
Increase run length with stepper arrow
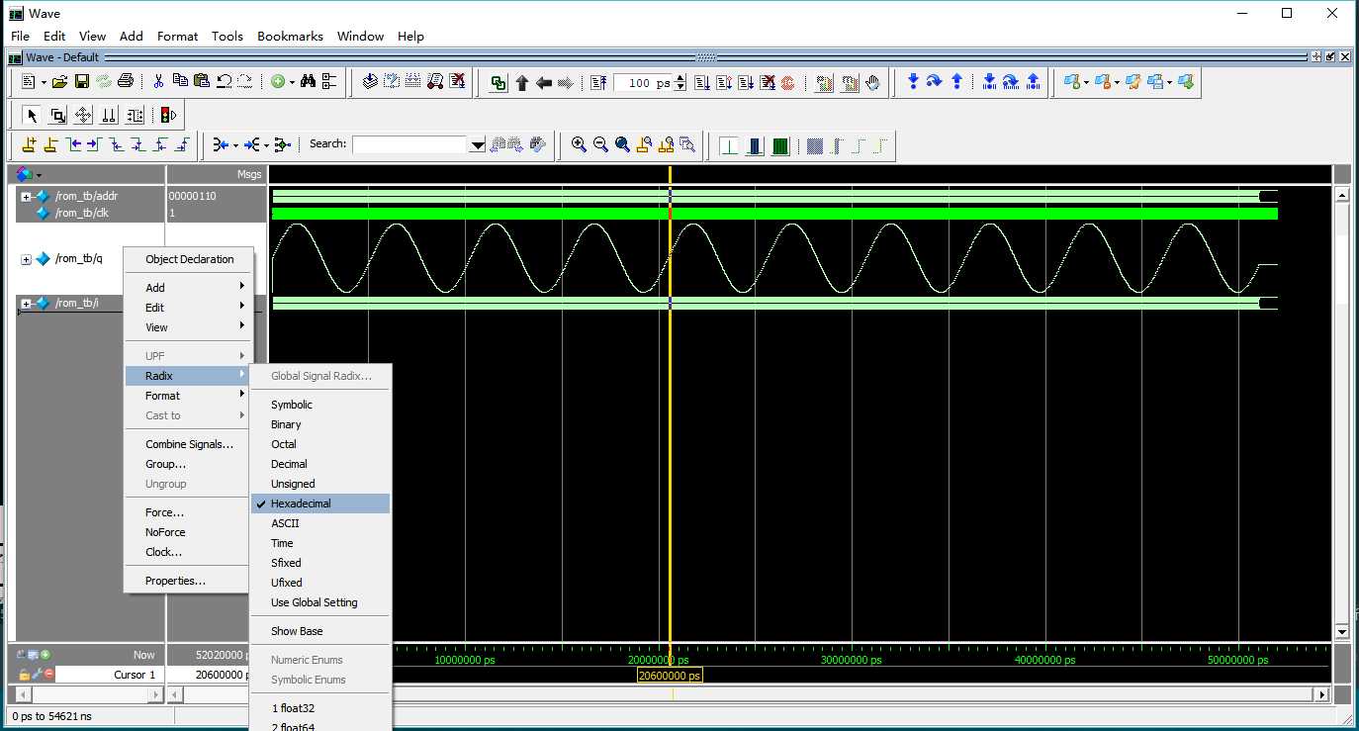(x=680, y=79)
